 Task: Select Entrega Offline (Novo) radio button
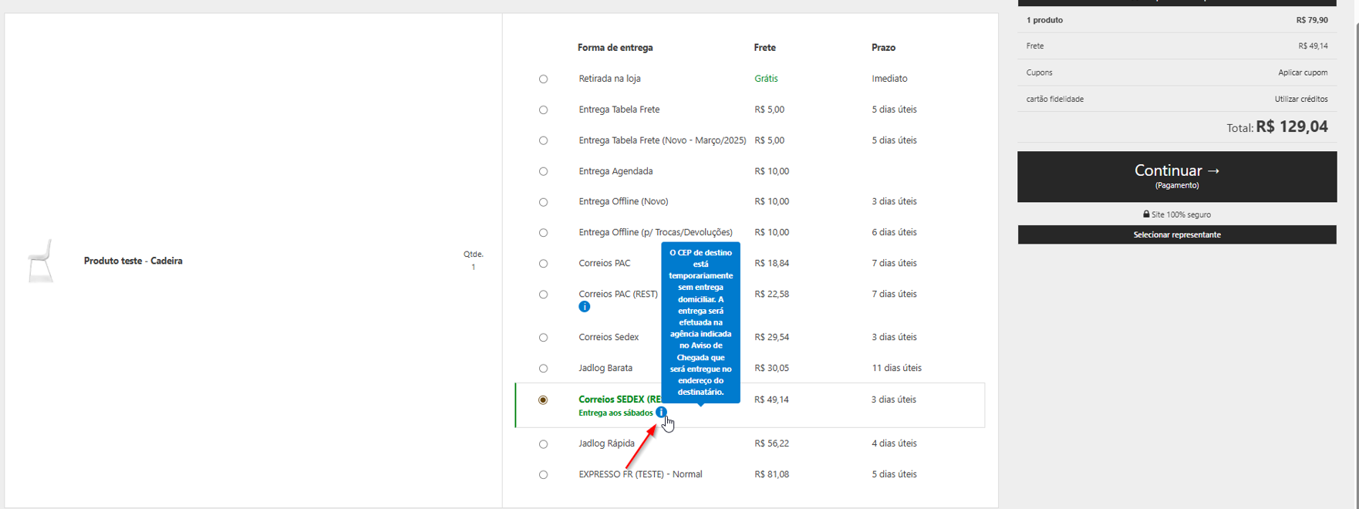click(544, 202)
